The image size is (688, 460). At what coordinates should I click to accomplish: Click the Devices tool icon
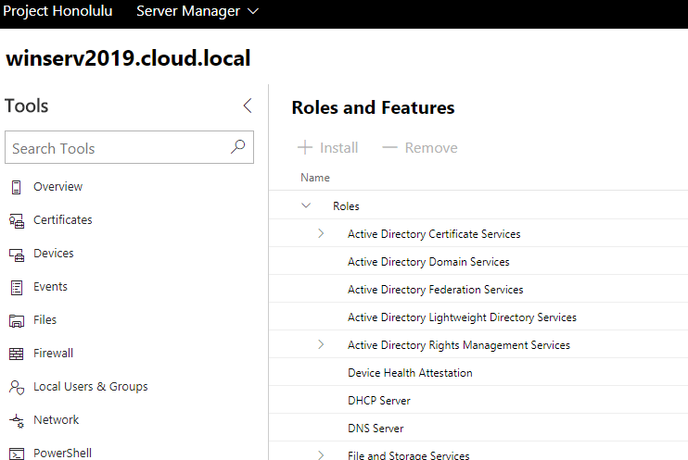(16, 254)
